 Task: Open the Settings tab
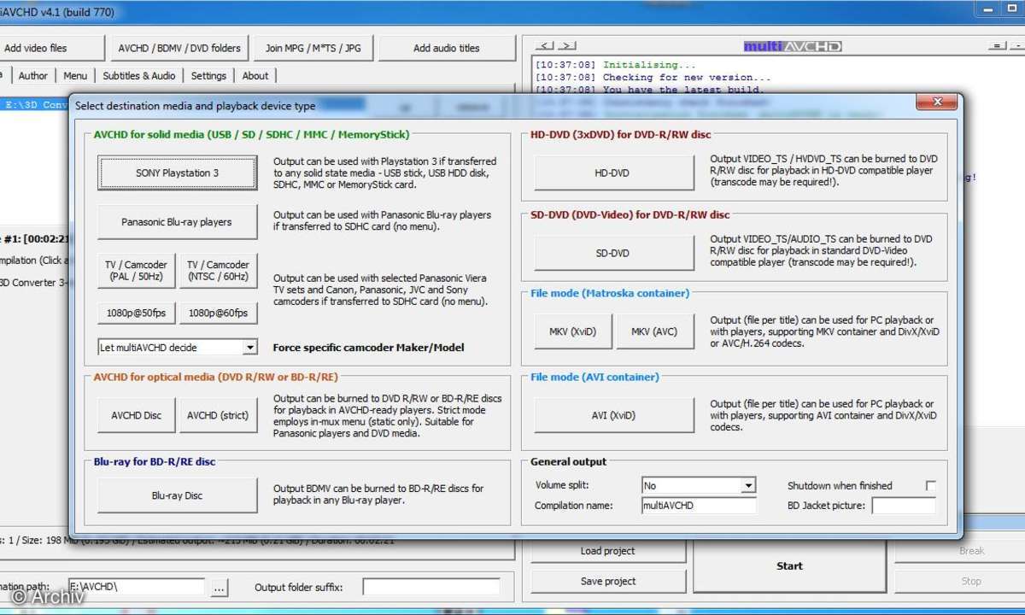[x=208, y=75]
